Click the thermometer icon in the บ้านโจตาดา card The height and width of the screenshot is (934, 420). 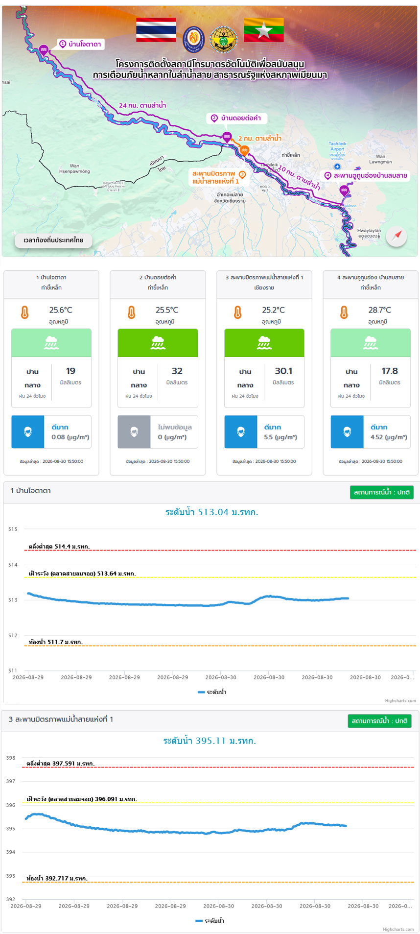click(25, 312)
